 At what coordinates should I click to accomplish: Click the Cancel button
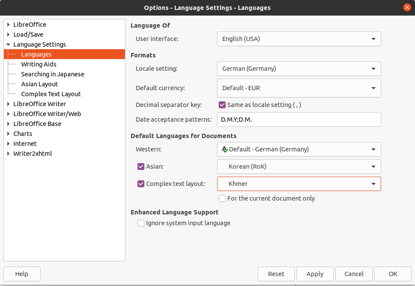point(354,274)
